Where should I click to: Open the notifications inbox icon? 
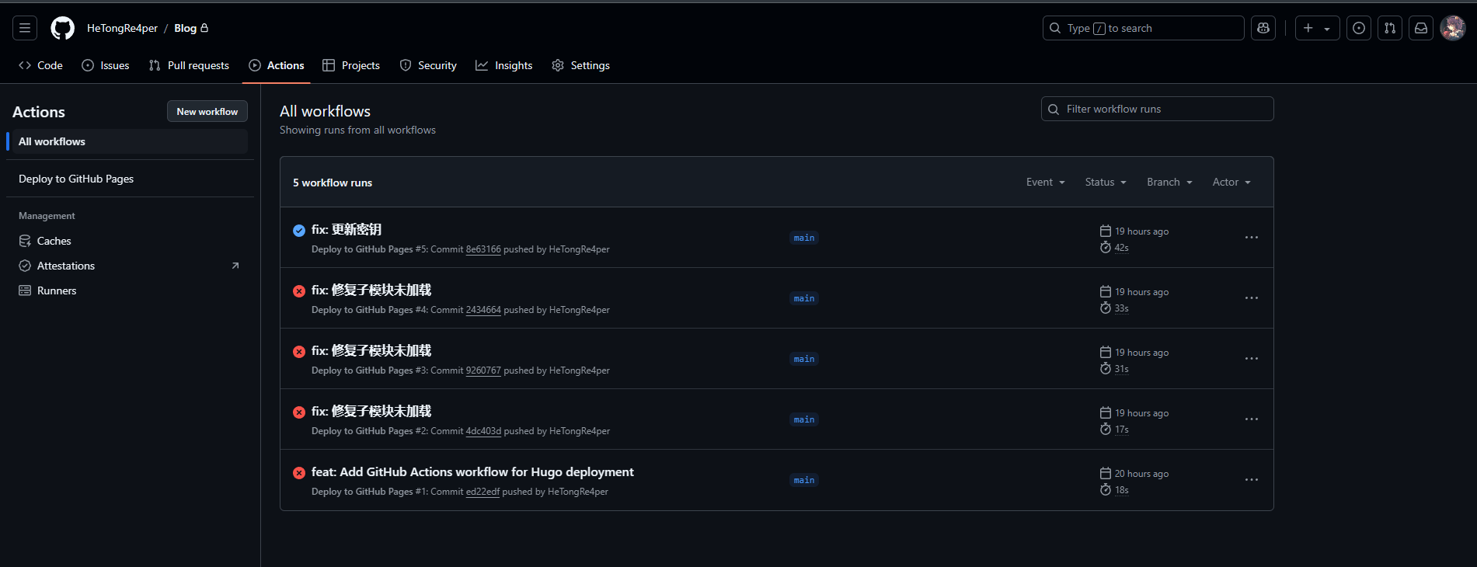click(x=1420, y=28)
